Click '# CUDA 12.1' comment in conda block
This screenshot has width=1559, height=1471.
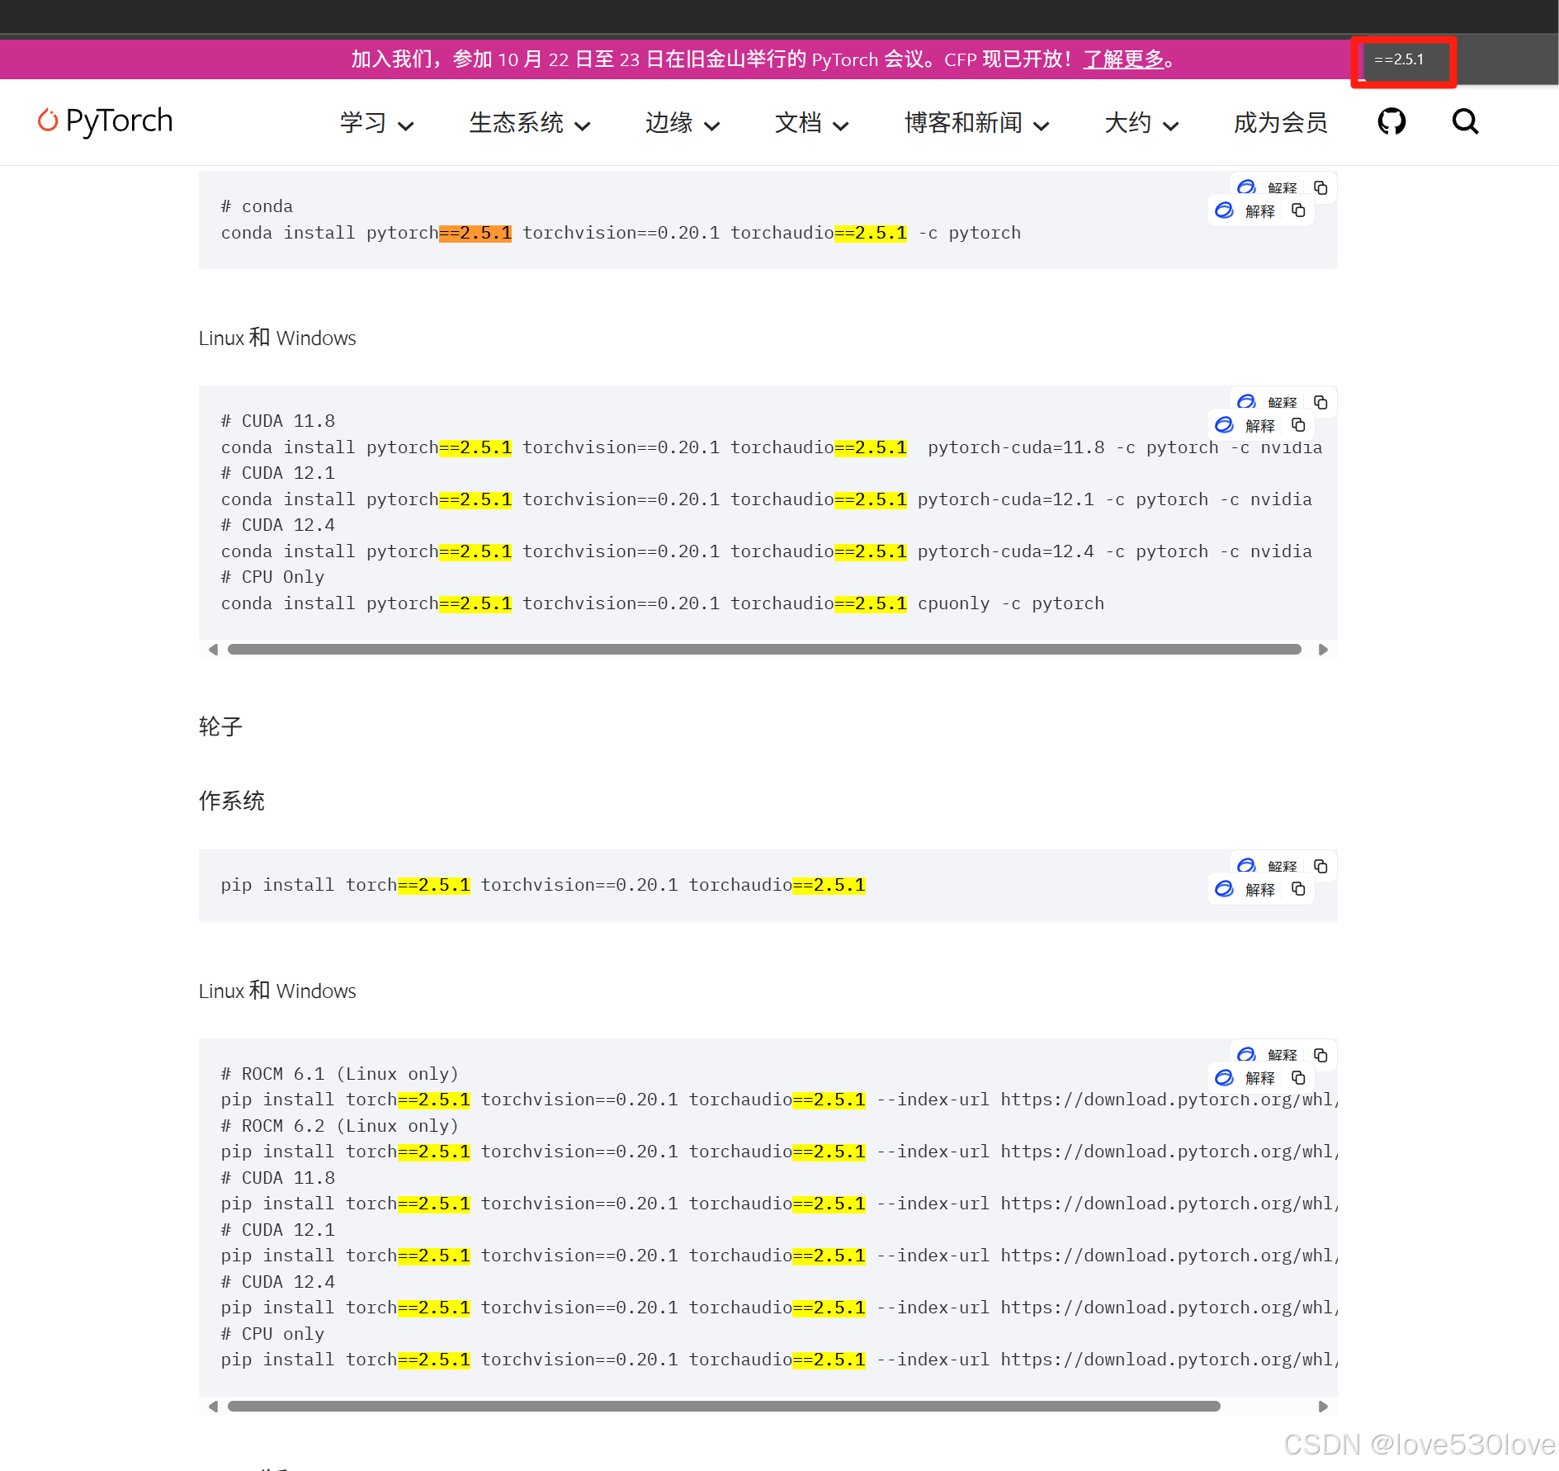[278, 473]
